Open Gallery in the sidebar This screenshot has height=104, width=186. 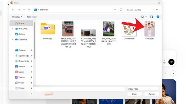(x=20, y=34)
